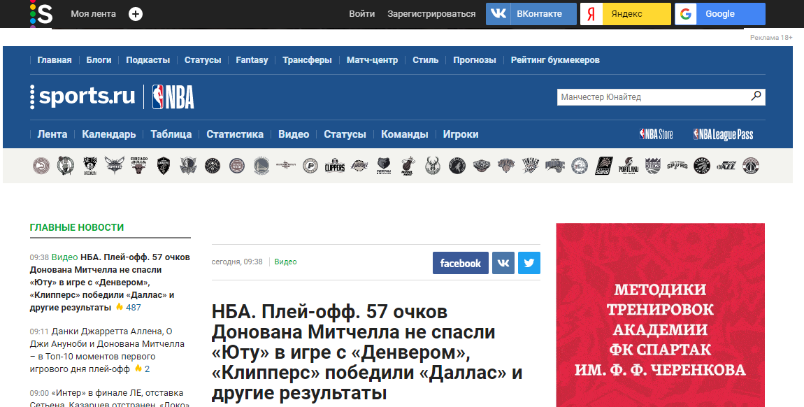Open the Utah Jazz logo

(726, 166)
